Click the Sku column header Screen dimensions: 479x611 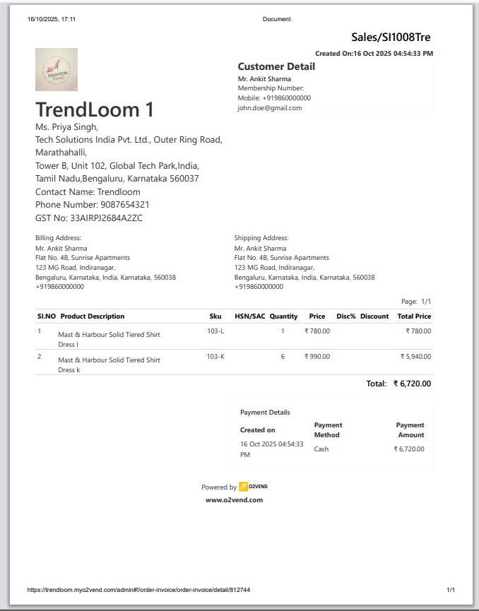pyautogui.click(x=215, y=316)
